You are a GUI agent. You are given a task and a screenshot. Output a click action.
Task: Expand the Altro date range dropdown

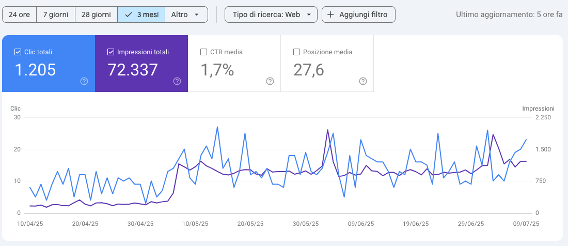(186, 14)
